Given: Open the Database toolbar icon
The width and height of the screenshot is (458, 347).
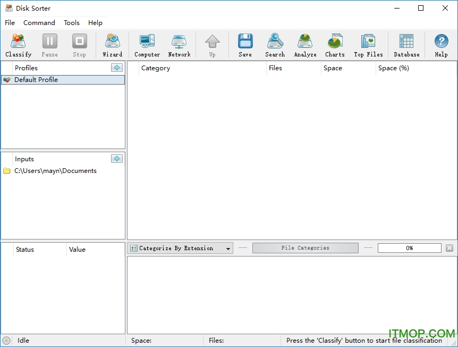Looking at the screenshot, I should (x=406, y=45).
